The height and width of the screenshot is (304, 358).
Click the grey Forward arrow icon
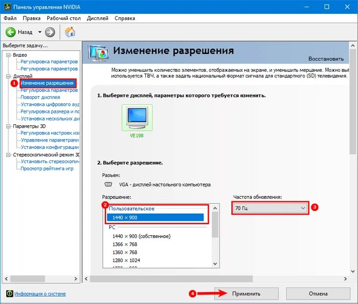[50, 32]
